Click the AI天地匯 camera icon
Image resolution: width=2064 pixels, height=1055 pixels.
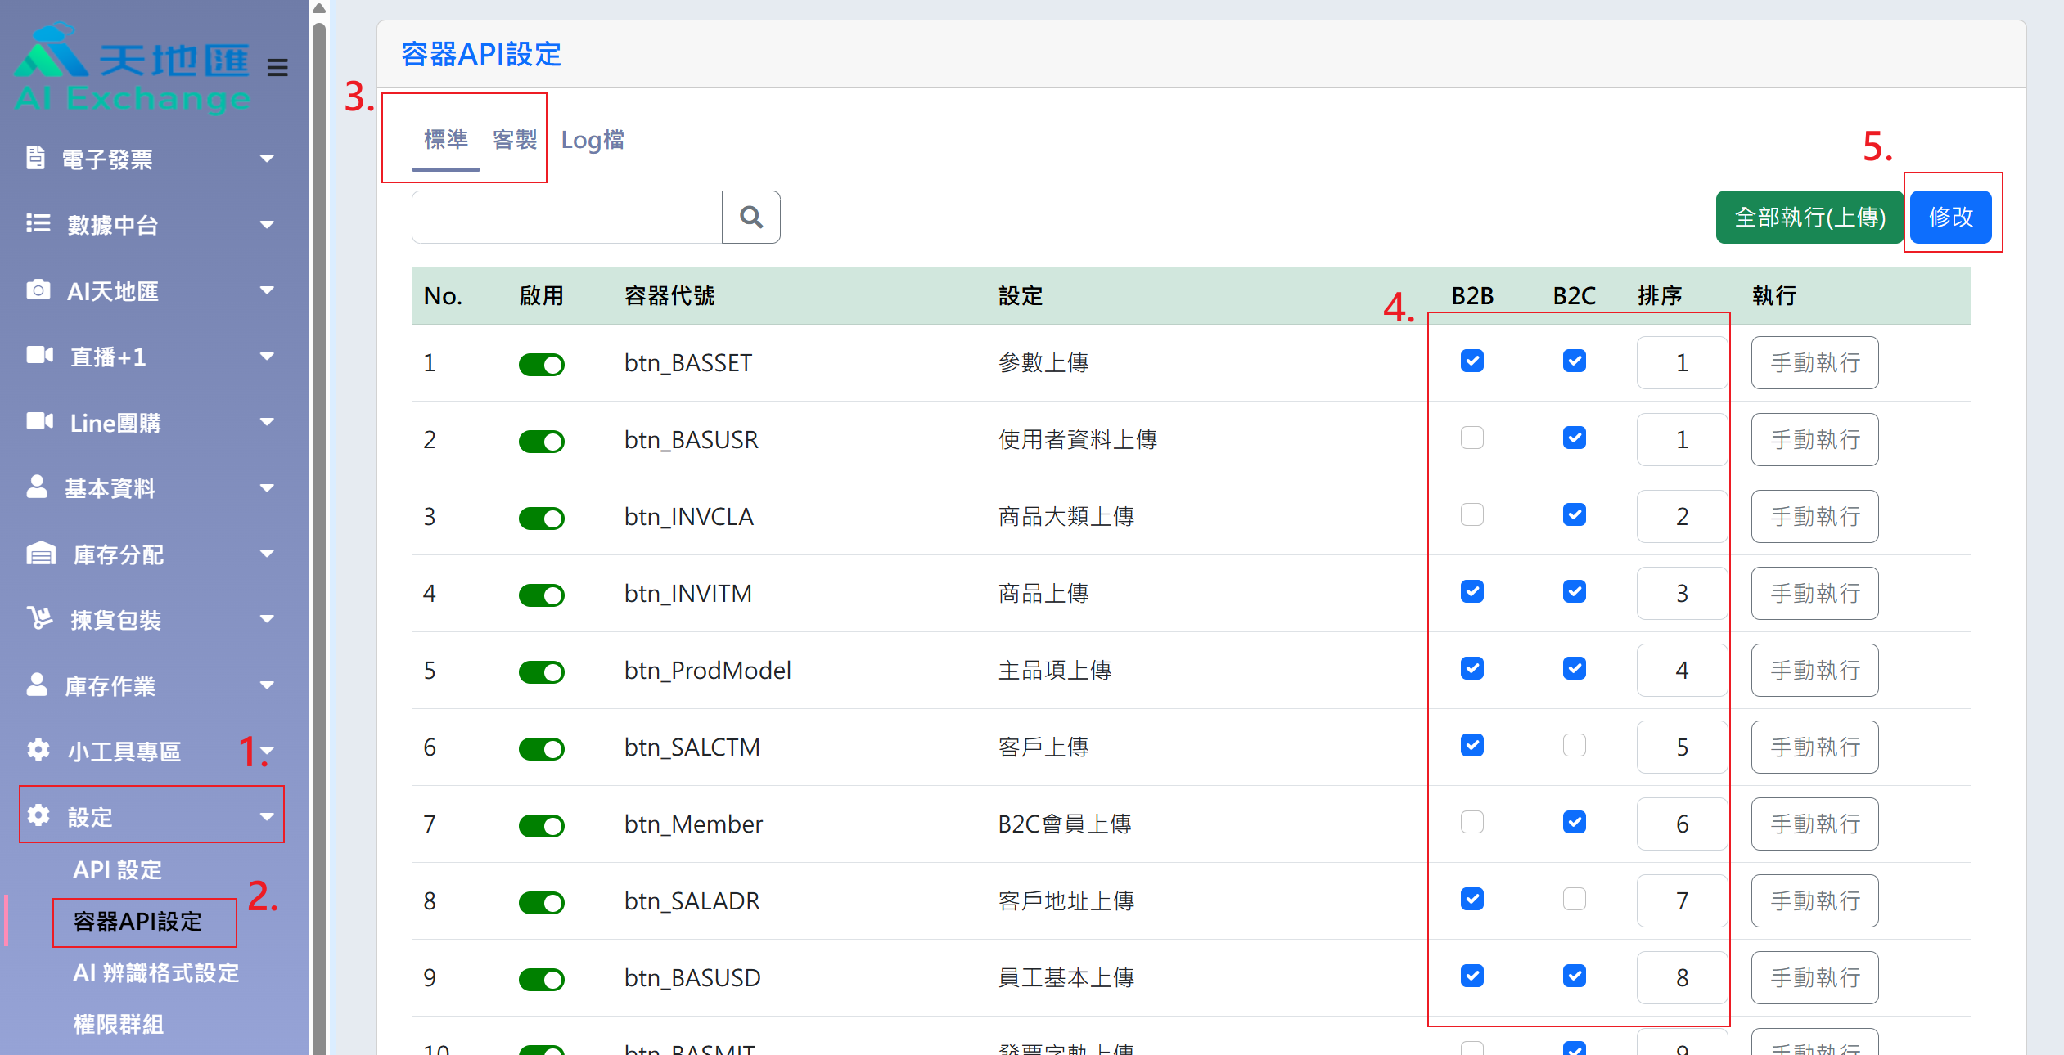[38, 290]
